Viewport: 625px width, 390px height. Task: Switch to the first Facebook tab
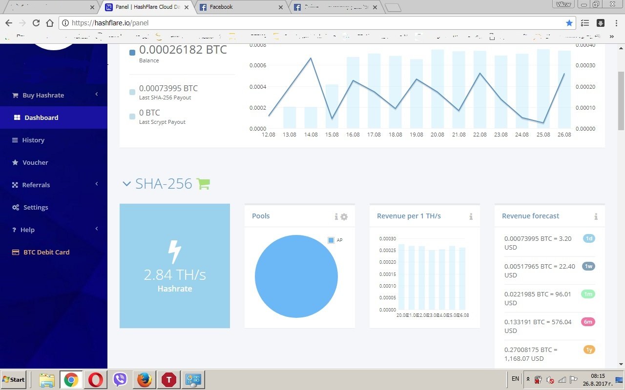(239, 7)
